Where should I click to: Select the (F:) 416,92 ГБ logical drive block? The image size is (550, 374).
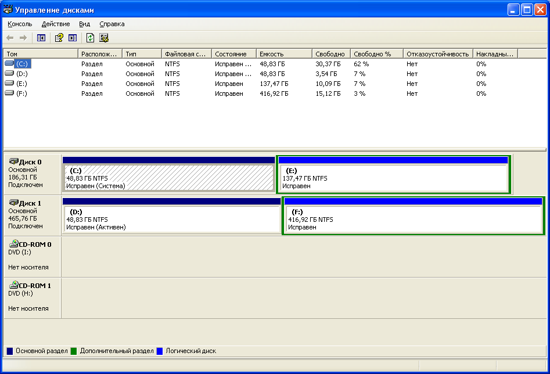[x=413, y=220]
